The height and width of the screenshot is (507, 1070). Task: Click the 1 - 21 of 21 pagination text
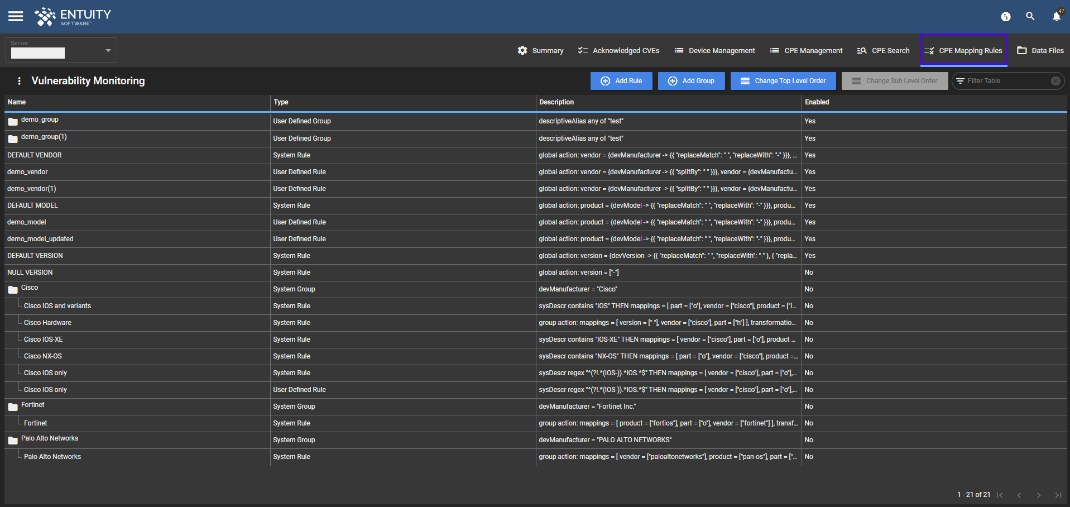coord(973,495)
